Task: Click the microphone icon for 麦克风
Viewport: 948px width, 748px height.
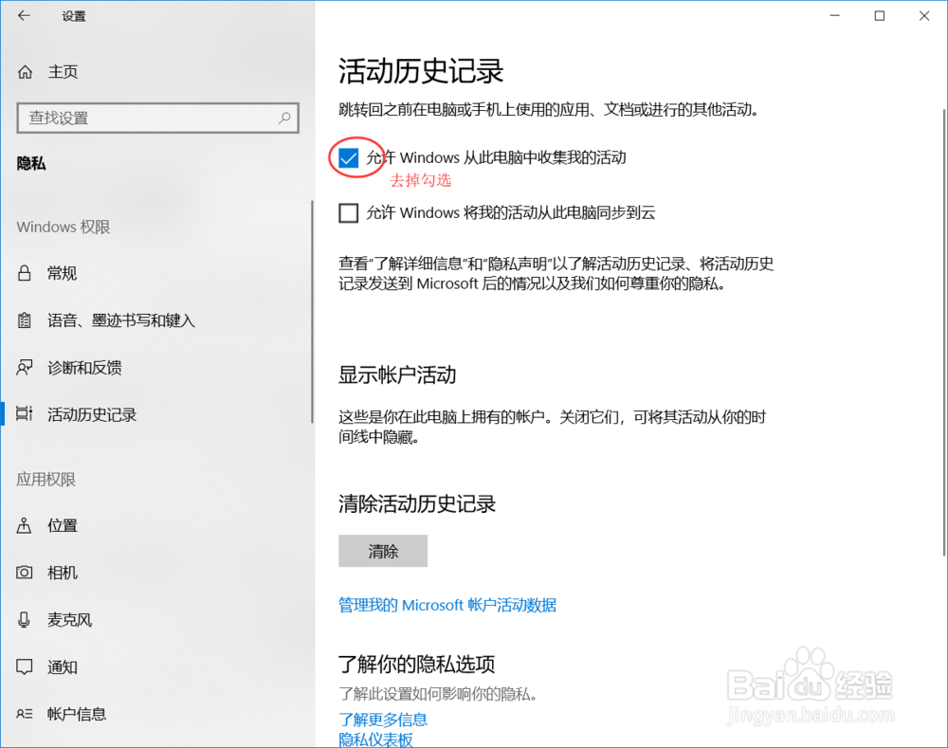Action: [25, 620]
